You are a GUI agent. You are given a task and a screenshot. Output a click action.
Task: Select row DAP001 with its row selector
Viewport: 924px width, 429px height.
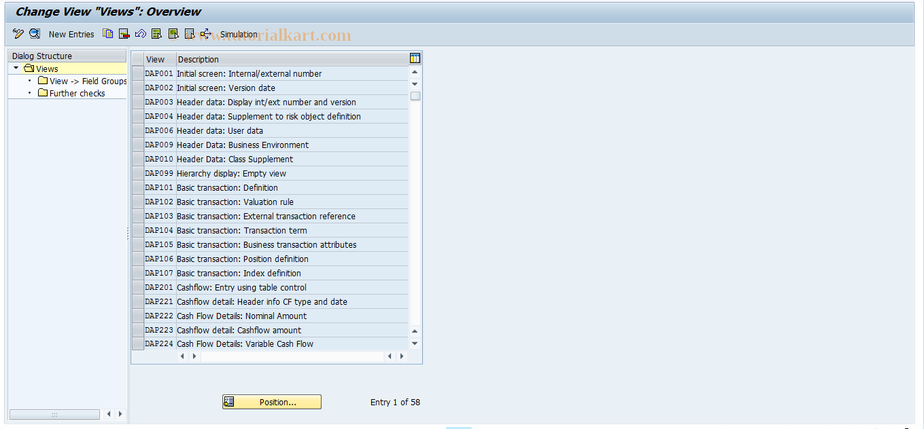(x=138, y=73)
